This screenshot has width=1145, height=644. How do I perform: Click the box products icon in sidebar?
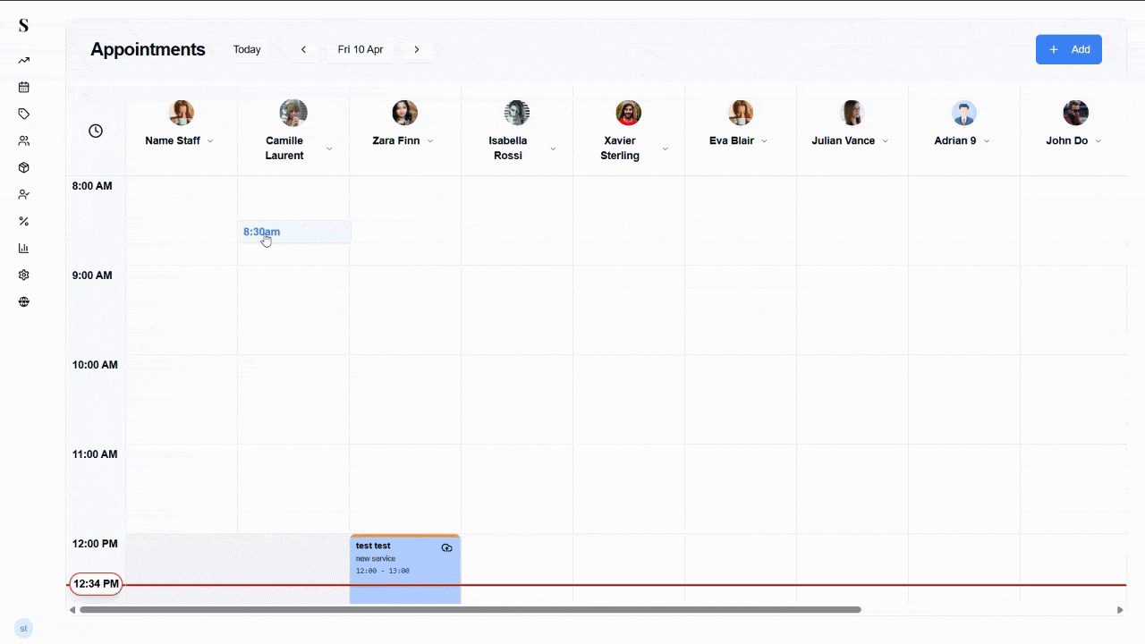(x=24, y=168)
